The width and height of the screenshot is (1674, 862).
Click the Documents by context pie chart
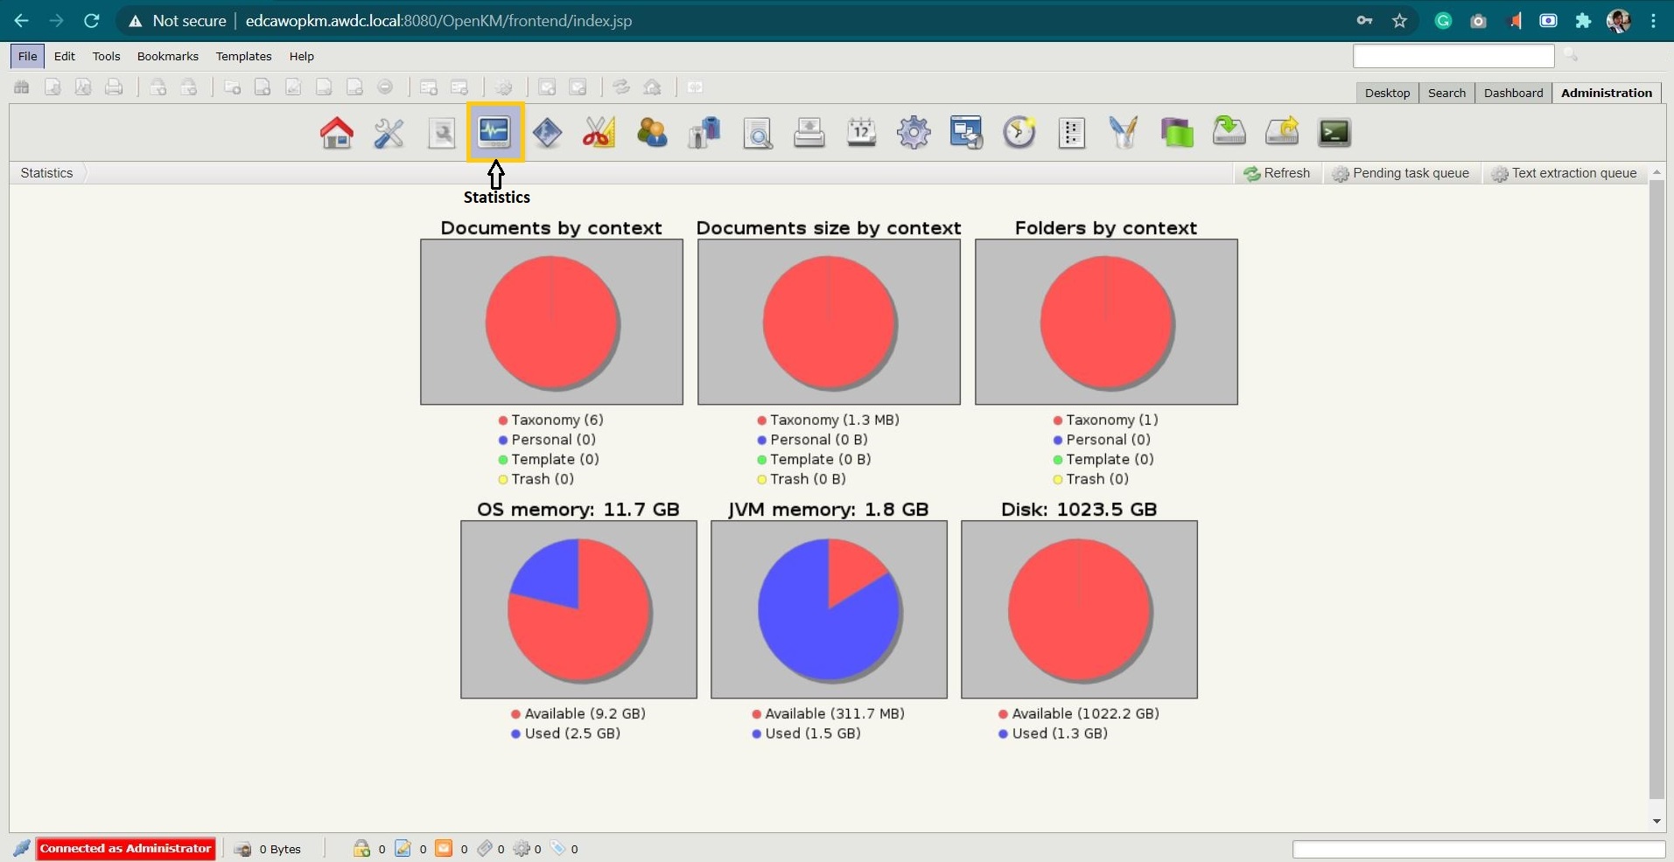tap(551, 322)
